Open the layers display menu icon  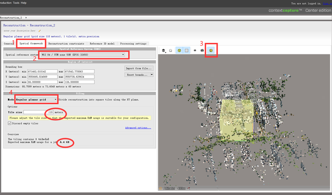point(164,50)
